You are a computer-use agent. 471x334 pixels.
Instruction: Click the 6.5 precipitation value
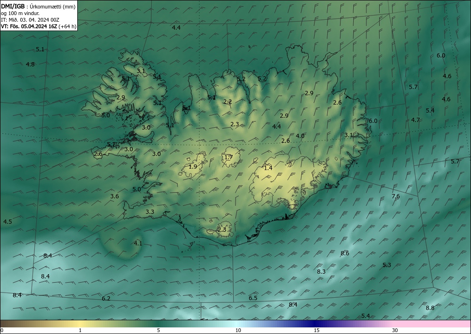(x=253, y=298)
